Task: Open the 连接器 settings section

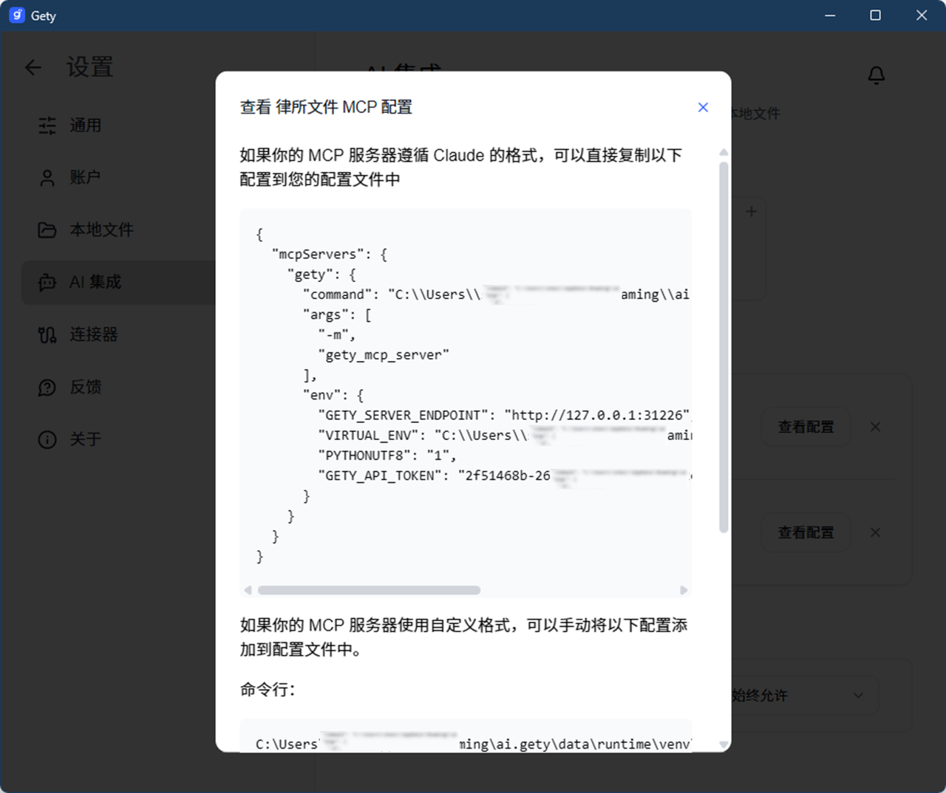Action: (x=118, y=334)
